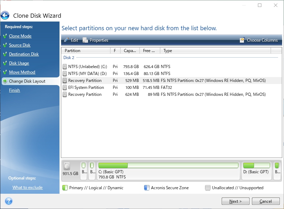Viewport: 284px width, 209px height.
Task: Sort by the Partition column header
Action: 86,51
